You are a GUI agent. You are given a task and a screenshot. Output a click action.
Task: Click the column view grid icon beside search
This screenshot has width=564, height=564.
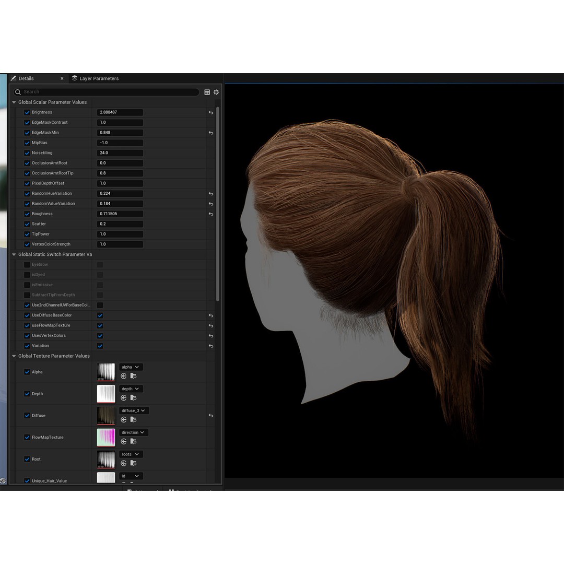pyautogui.click(x=207, y=92)
